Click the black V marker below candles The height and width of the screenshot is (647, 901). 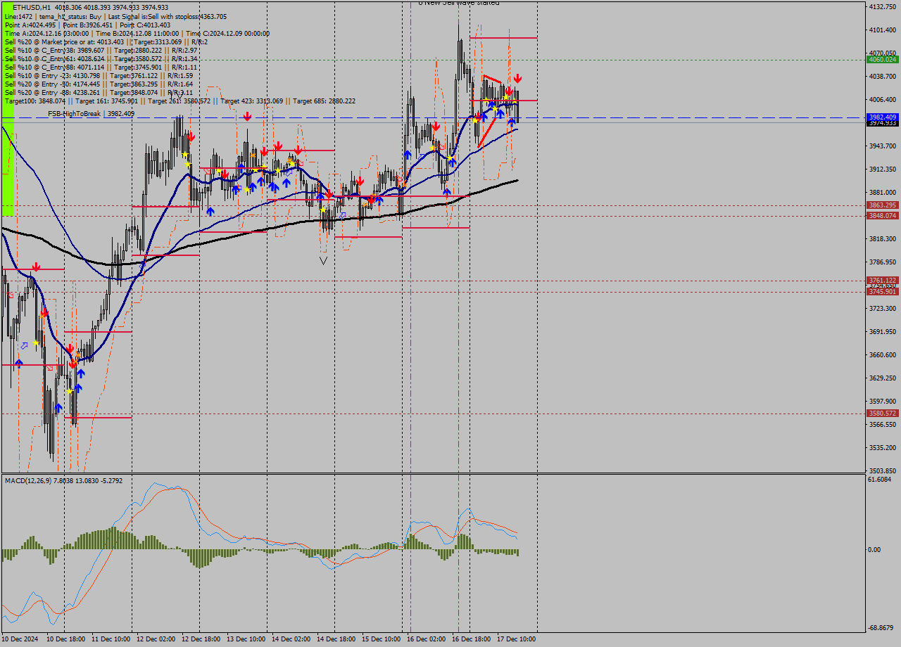pos(323,261)
